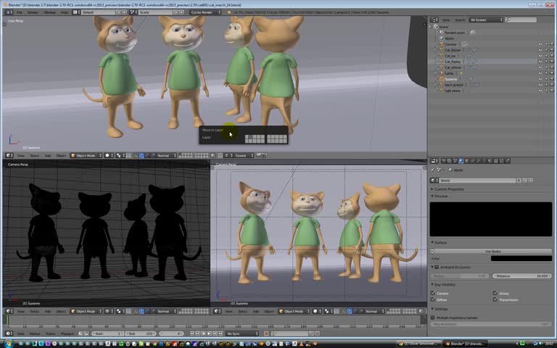Open top 3D viewport editor type selector
Screen dimensions: 557x348
click(9, 155)
